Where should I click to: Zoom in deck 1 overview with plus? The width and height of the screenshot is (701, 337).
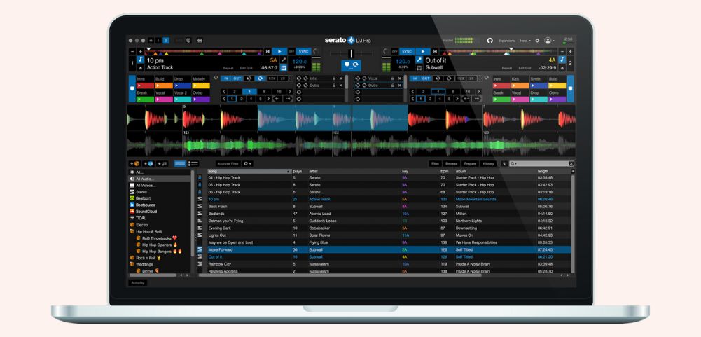pyautogui.click(x=140, y=51)
